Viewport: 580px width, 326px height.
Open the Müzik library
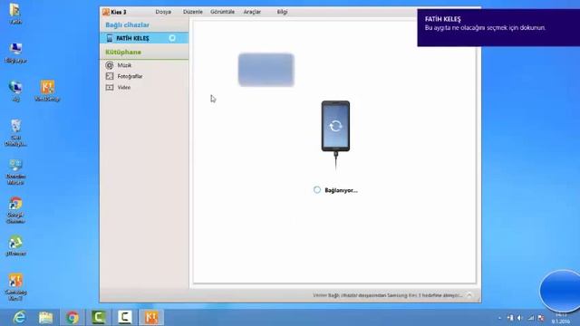pyautogui.click(x=124, y=65)
